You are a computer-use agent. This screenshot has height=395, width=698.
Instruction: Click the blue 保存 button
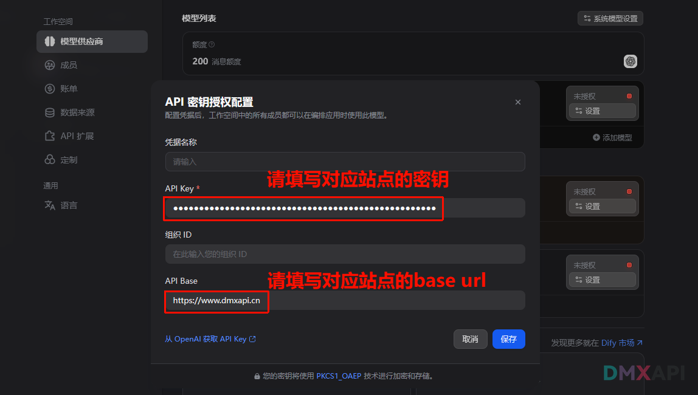coord(509,339)
